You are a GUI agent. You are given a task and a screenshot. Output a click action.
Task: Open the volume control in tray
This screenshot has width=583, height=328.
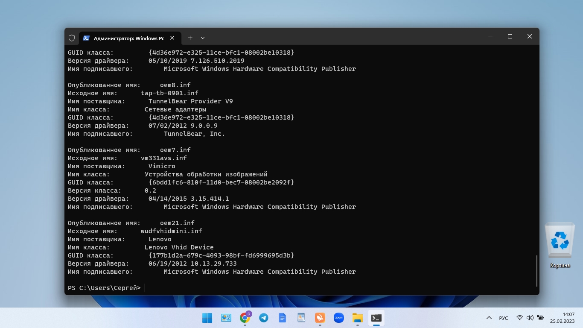pos(530,318)
